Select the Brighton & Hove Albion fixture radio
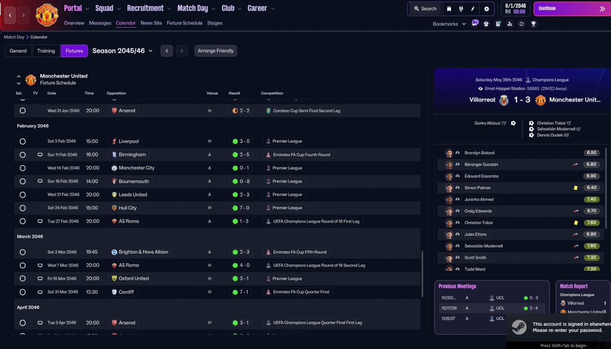The width and height of the screenshot is (611, 349). tap(22, 252)
